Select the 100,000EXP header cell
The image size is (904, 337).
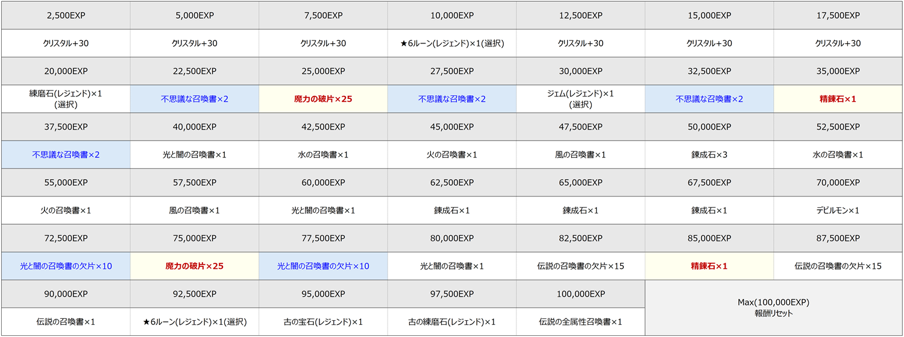click(x=580, y=294)
